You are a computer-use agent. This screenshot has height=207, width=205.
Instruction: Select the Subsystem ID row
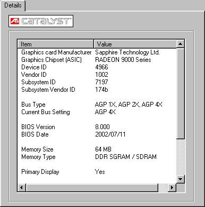[x=97, y=82]
